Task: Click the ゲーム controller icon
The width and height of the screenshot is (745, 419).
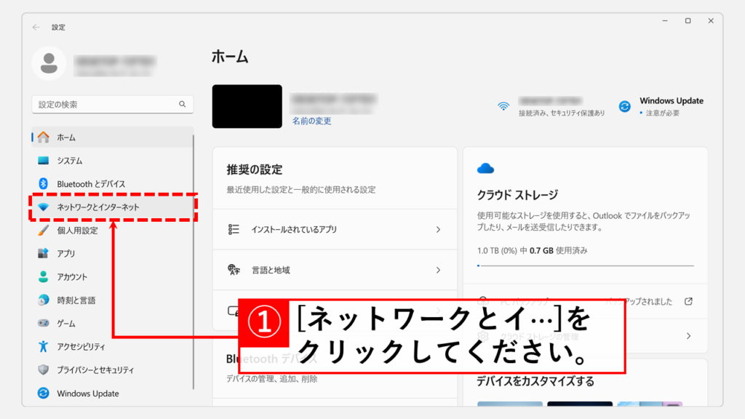Action: pos(44,324)
